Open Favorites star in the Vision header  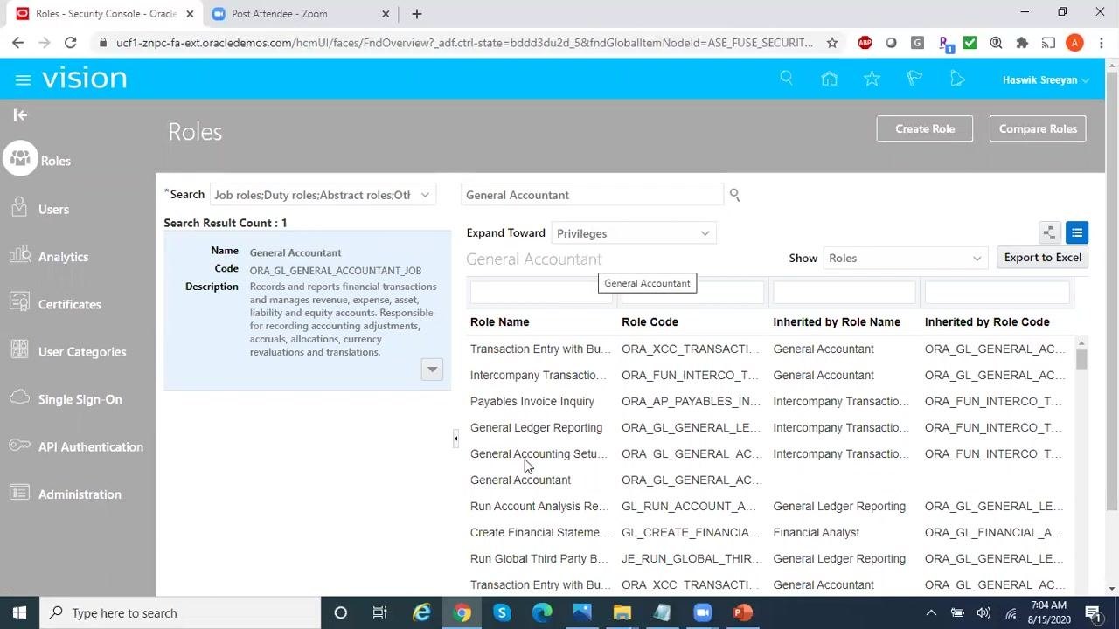coord(872,79)
